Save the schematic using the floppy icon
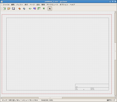 point(13,9)
